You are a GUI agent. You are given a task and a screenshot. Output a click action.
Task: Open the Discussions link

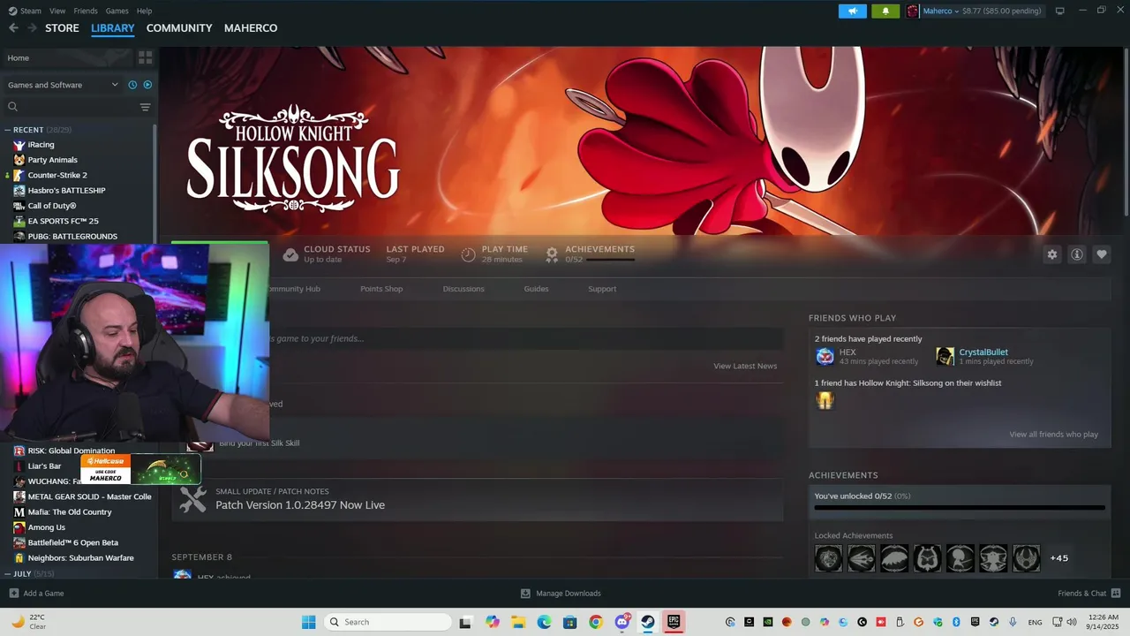(463, 289)
